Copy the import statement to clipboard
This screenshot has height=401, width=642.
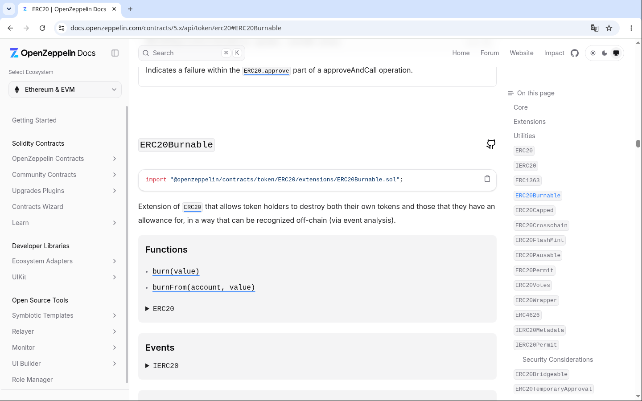pyautogui.click(x=487, y=179)
